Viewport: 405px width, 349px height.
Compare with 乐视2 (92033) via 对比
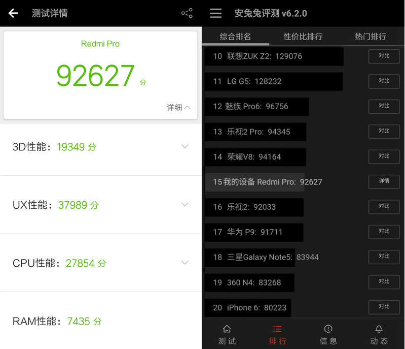click(x=384, y=207)
